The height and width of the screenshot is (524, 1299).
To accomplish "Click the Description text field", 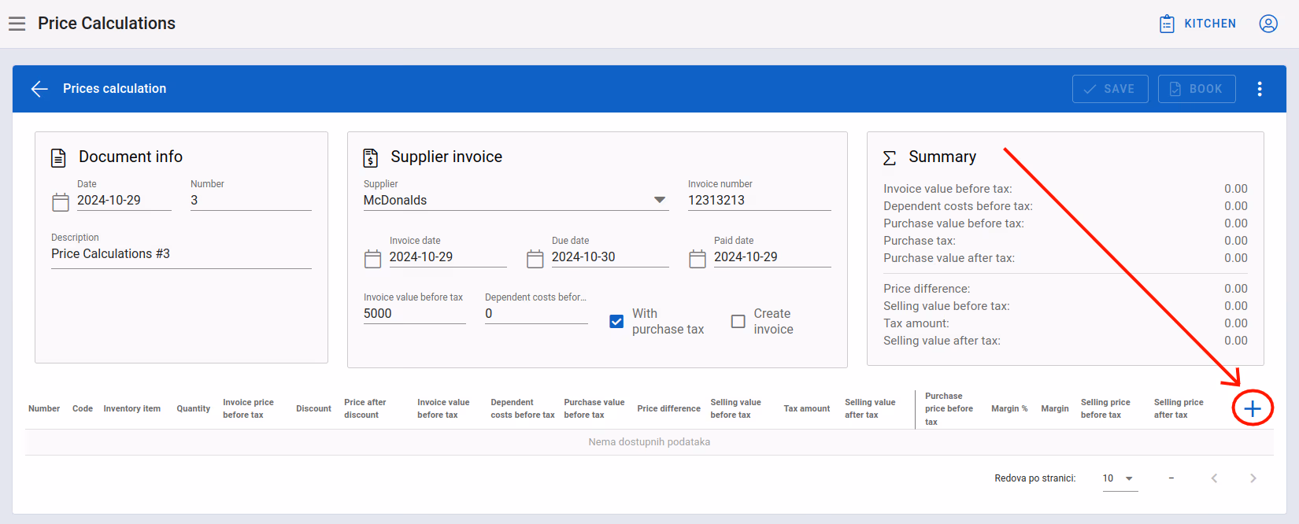I will 181,253.
